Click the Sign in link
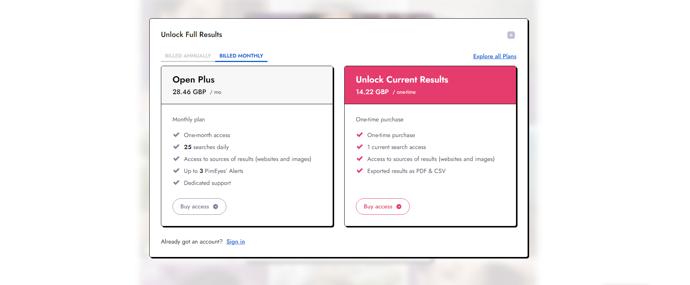The height and width of the screenshot is (285, 690). pyautogui.click(x=235, y=242)
